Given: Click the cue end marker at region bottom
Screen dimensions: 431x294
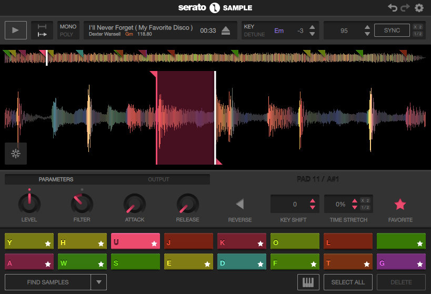Looking at the screenshot, I should pyautogui.click(x=218, y=161).
